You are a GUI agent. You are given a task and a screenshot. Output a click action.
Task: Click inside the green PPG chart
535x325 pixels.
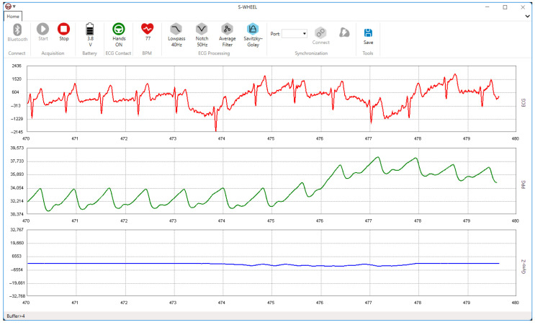271,181
